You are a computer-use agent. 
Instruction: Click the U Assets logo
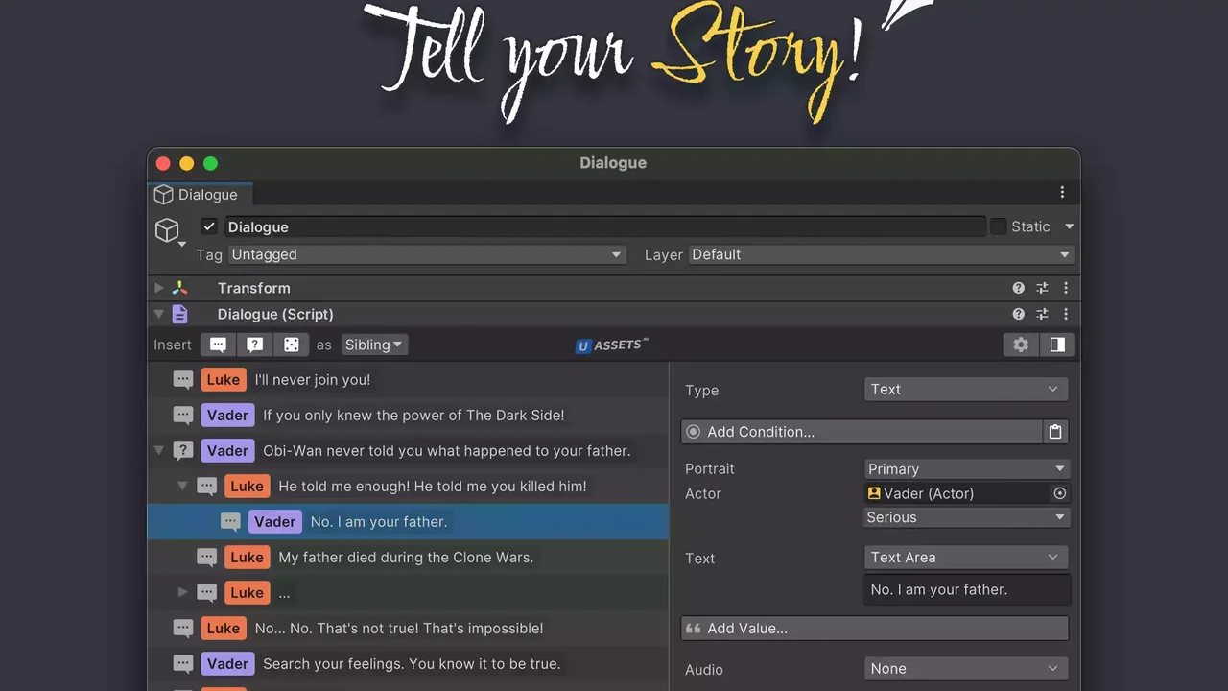point(612,345)
